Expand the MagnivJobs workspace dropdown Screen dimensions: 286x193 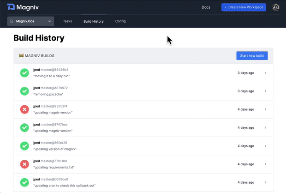point(30,21)
